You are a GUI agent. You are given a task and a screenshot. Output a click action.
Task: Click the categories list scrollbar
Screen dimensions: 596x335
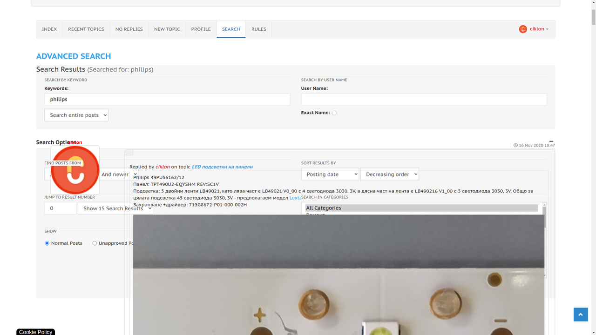[x=545, y=241]
